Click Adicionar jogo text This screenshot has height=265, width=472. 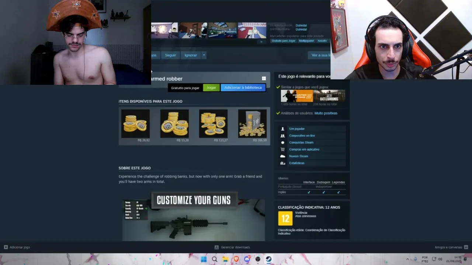tap(20, 247)
